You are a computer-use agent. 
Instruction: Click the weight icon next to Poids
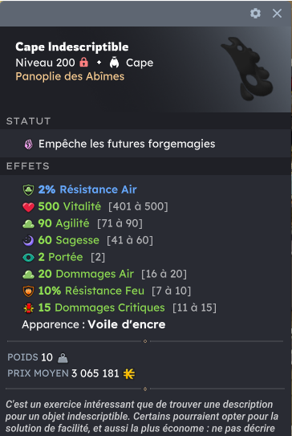pos(63,358)
